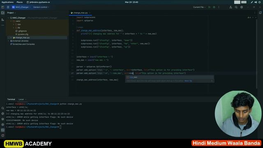The image size is (263, 148).
Task: Open Version control dropdown
Action: [41, 7]
